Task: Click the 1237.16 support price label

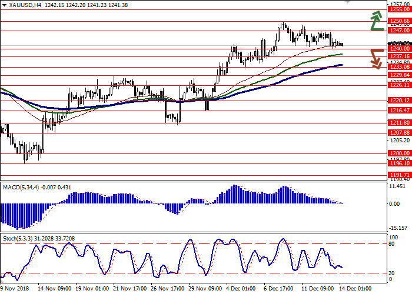Action: point(399,56)
